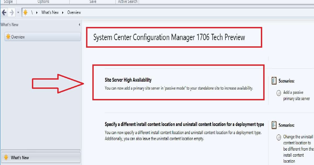Click the passive mode description sentence
This screenshot has height=165, width=314.
click(179, 88)
